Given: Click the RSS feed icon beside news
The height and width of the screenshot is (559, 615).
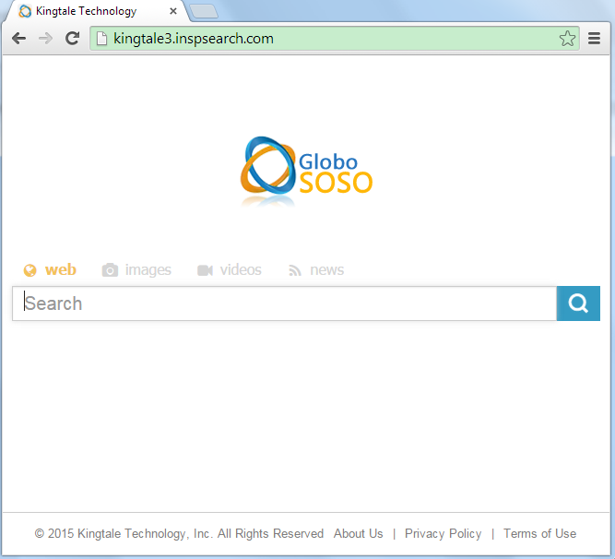Looking at the screenshot, I should pos(295,270).
